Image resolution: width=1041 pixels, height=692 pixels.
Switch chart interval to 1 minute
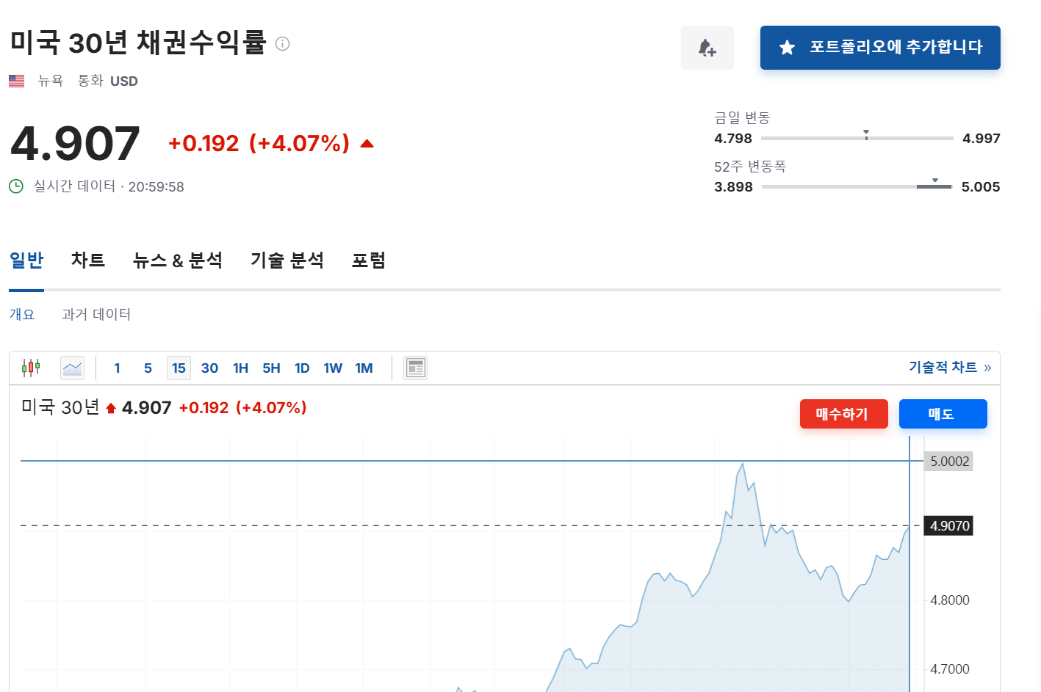117,368
